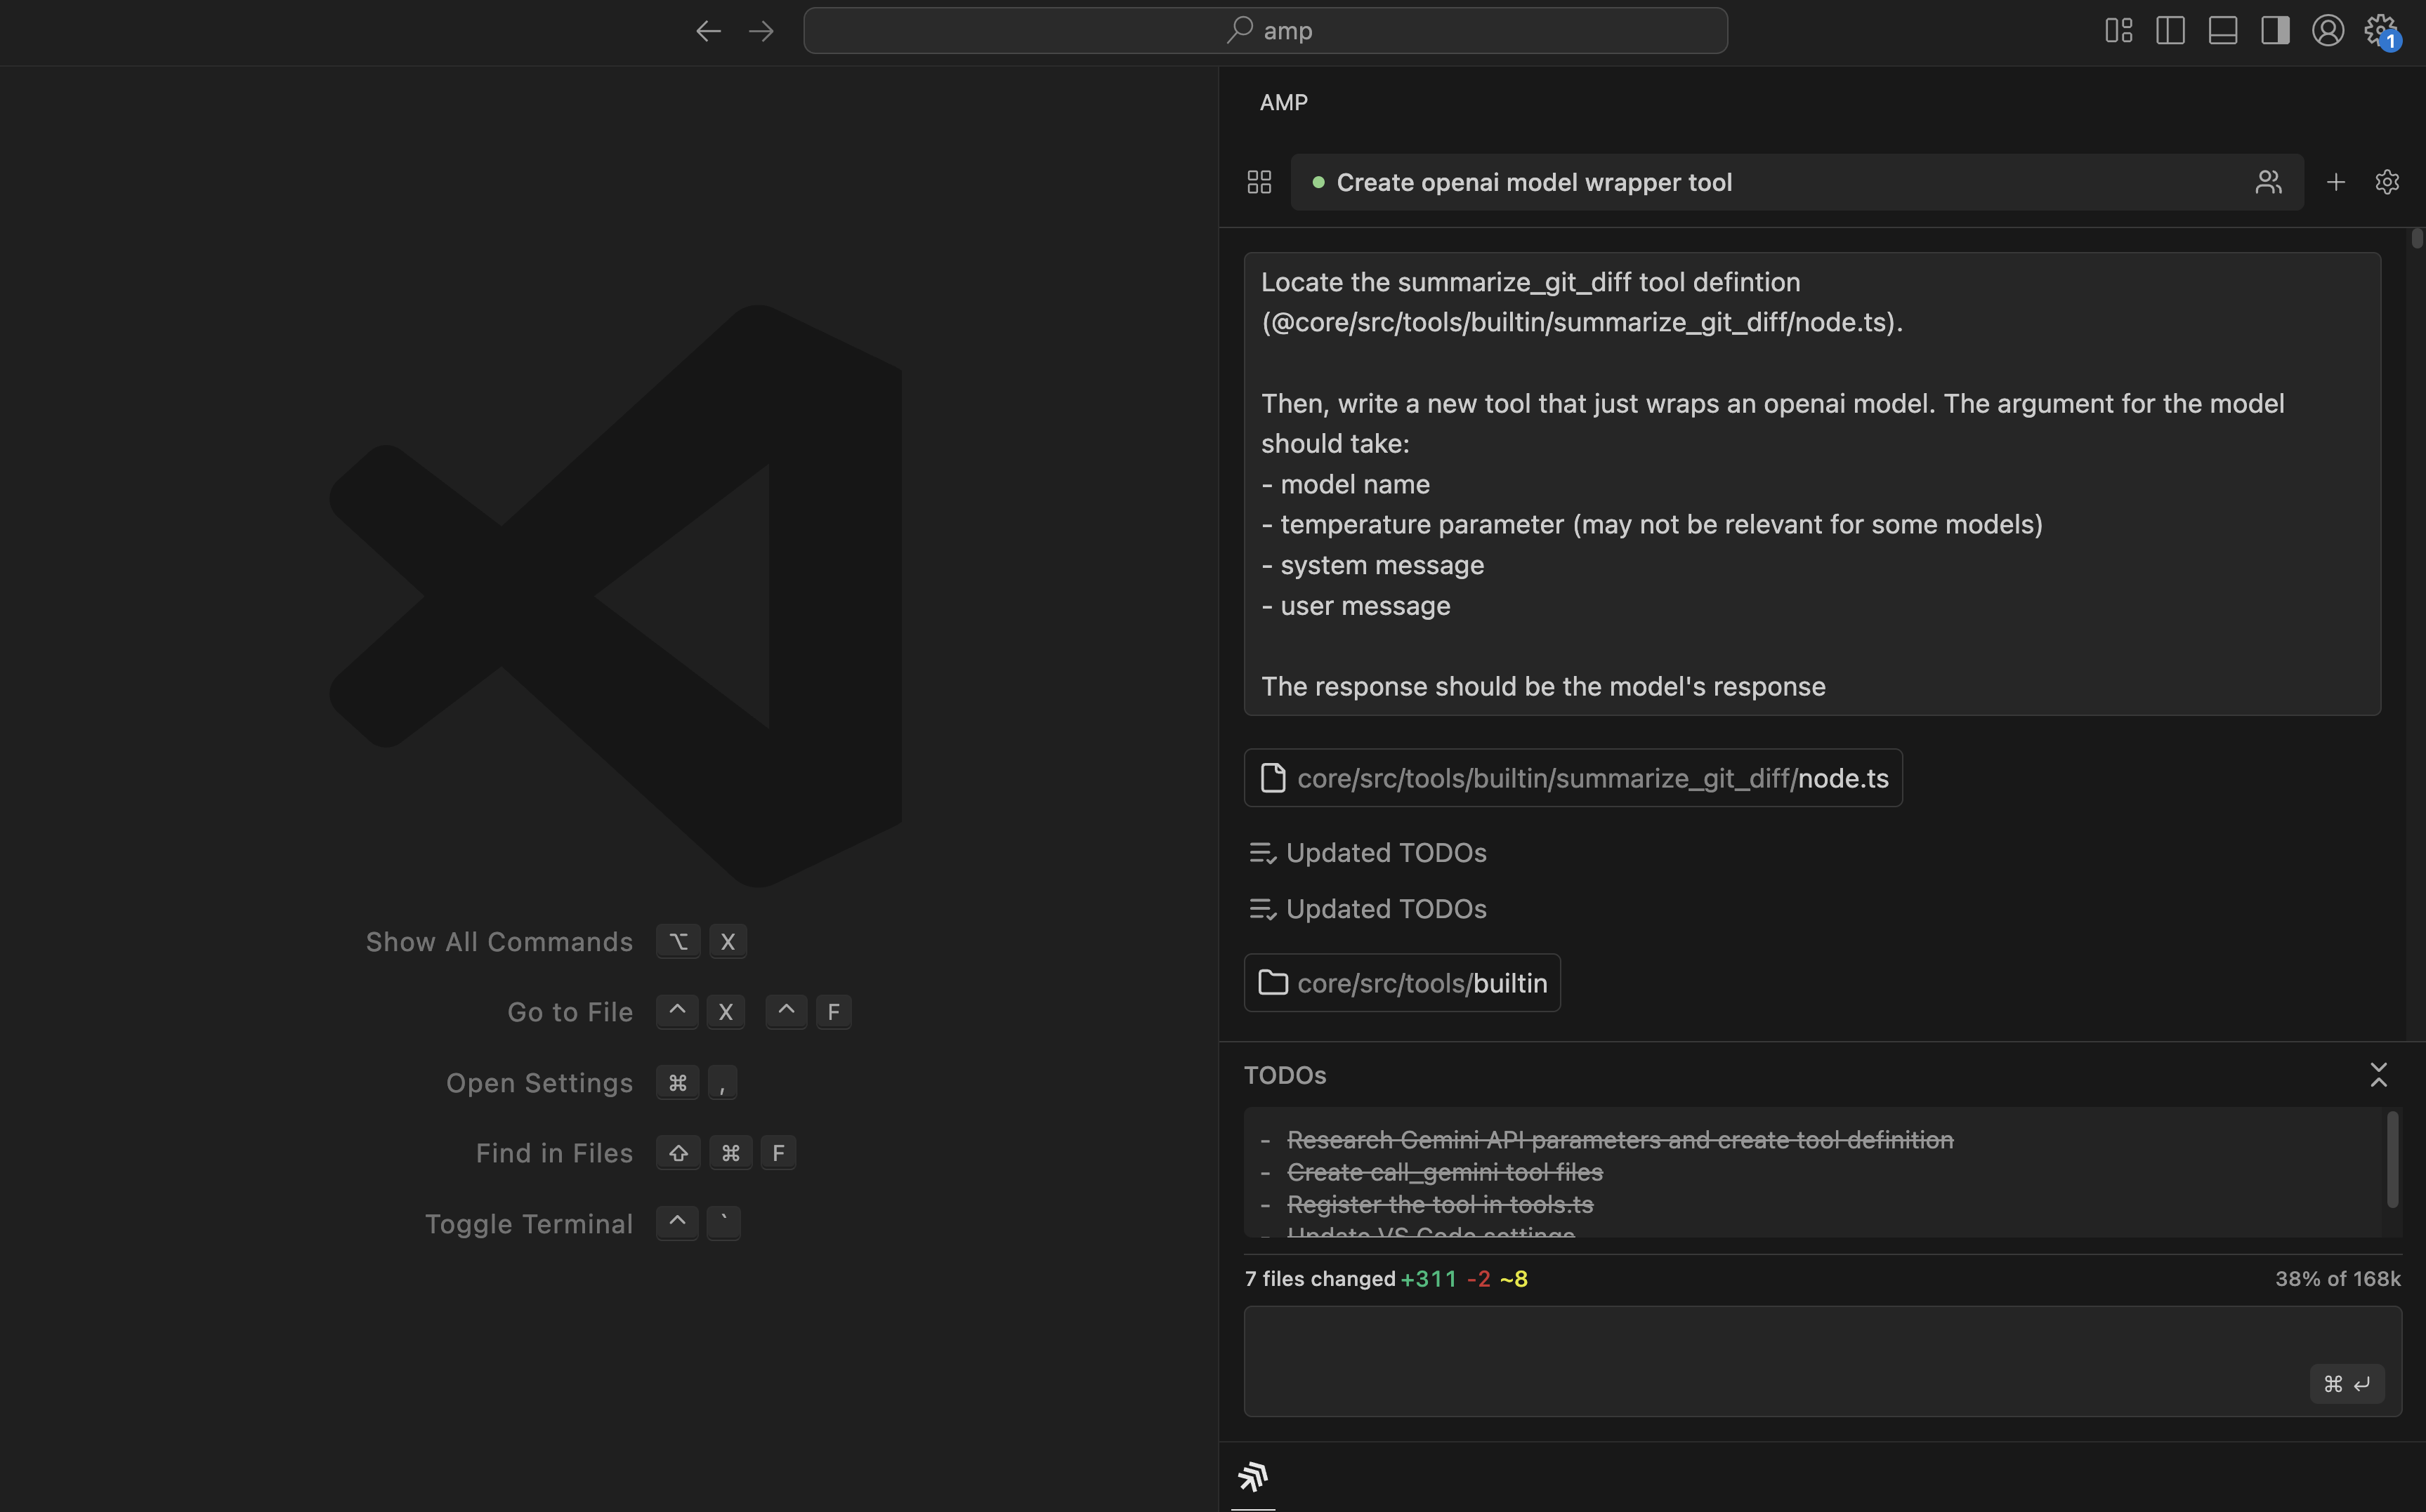Open the threads grid view icon
2426x1512 pixels.
click(x=1259, y=182)
